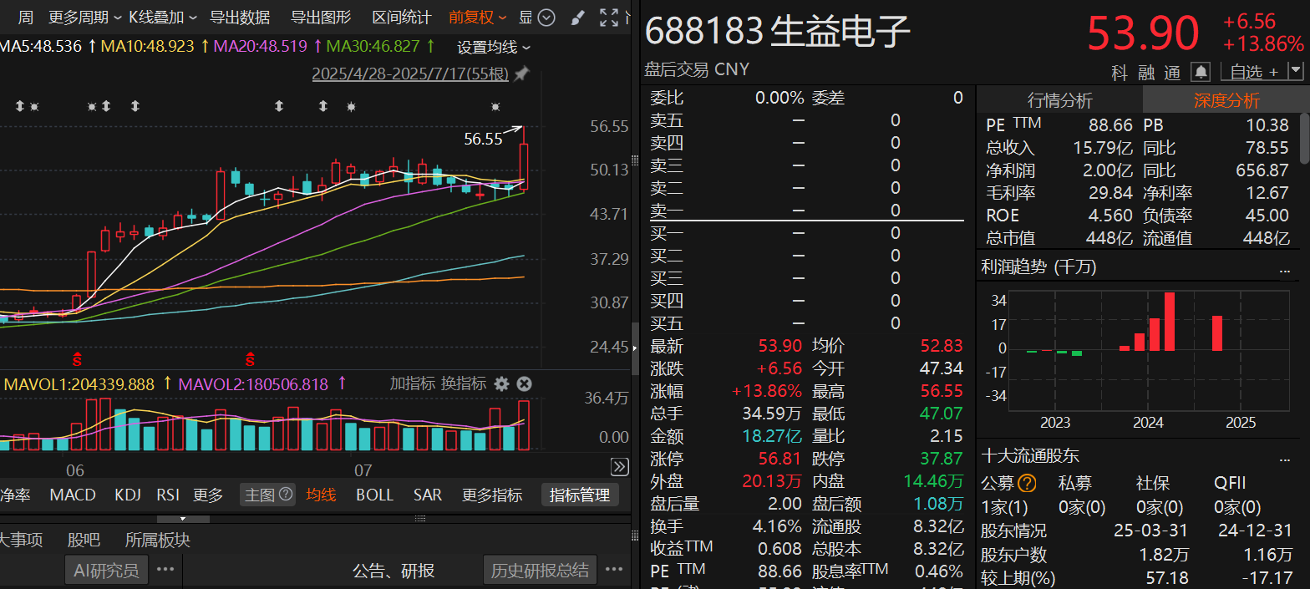Open 公募 info question mark icon

coord(1027,483)
